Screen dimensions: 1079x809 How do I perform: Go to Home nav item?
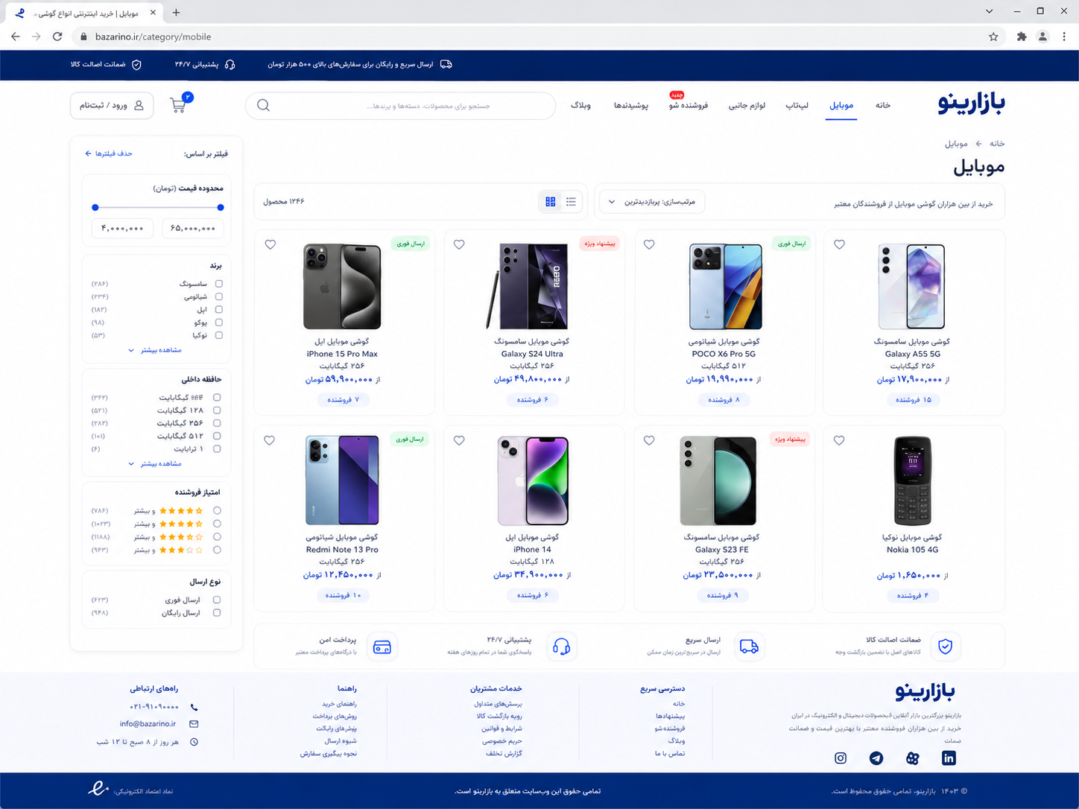(x=883, y=105)
